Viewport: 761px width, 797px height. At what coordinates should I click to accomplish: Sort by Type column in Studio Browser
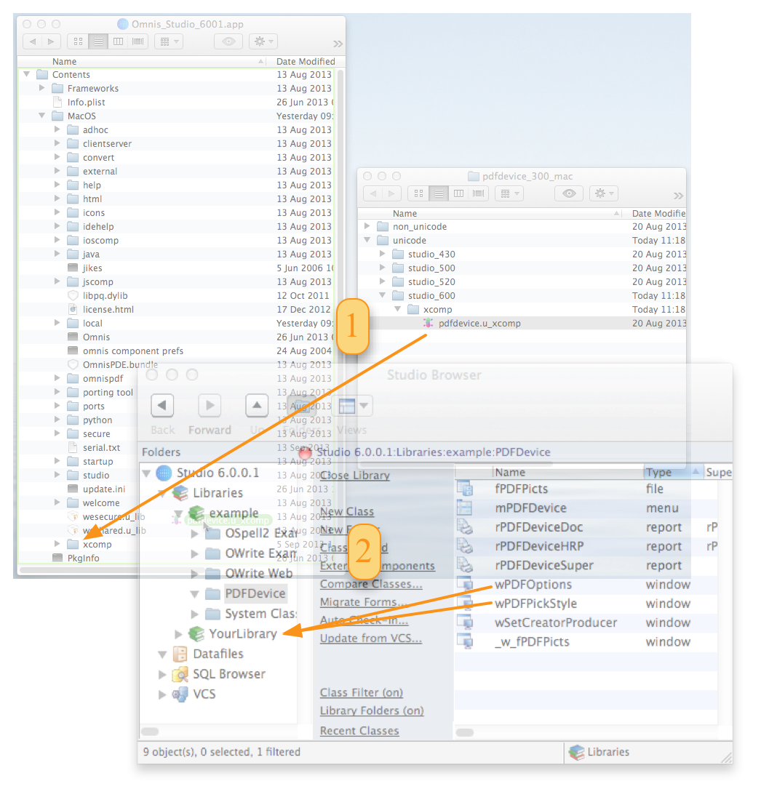click(673, 472)
